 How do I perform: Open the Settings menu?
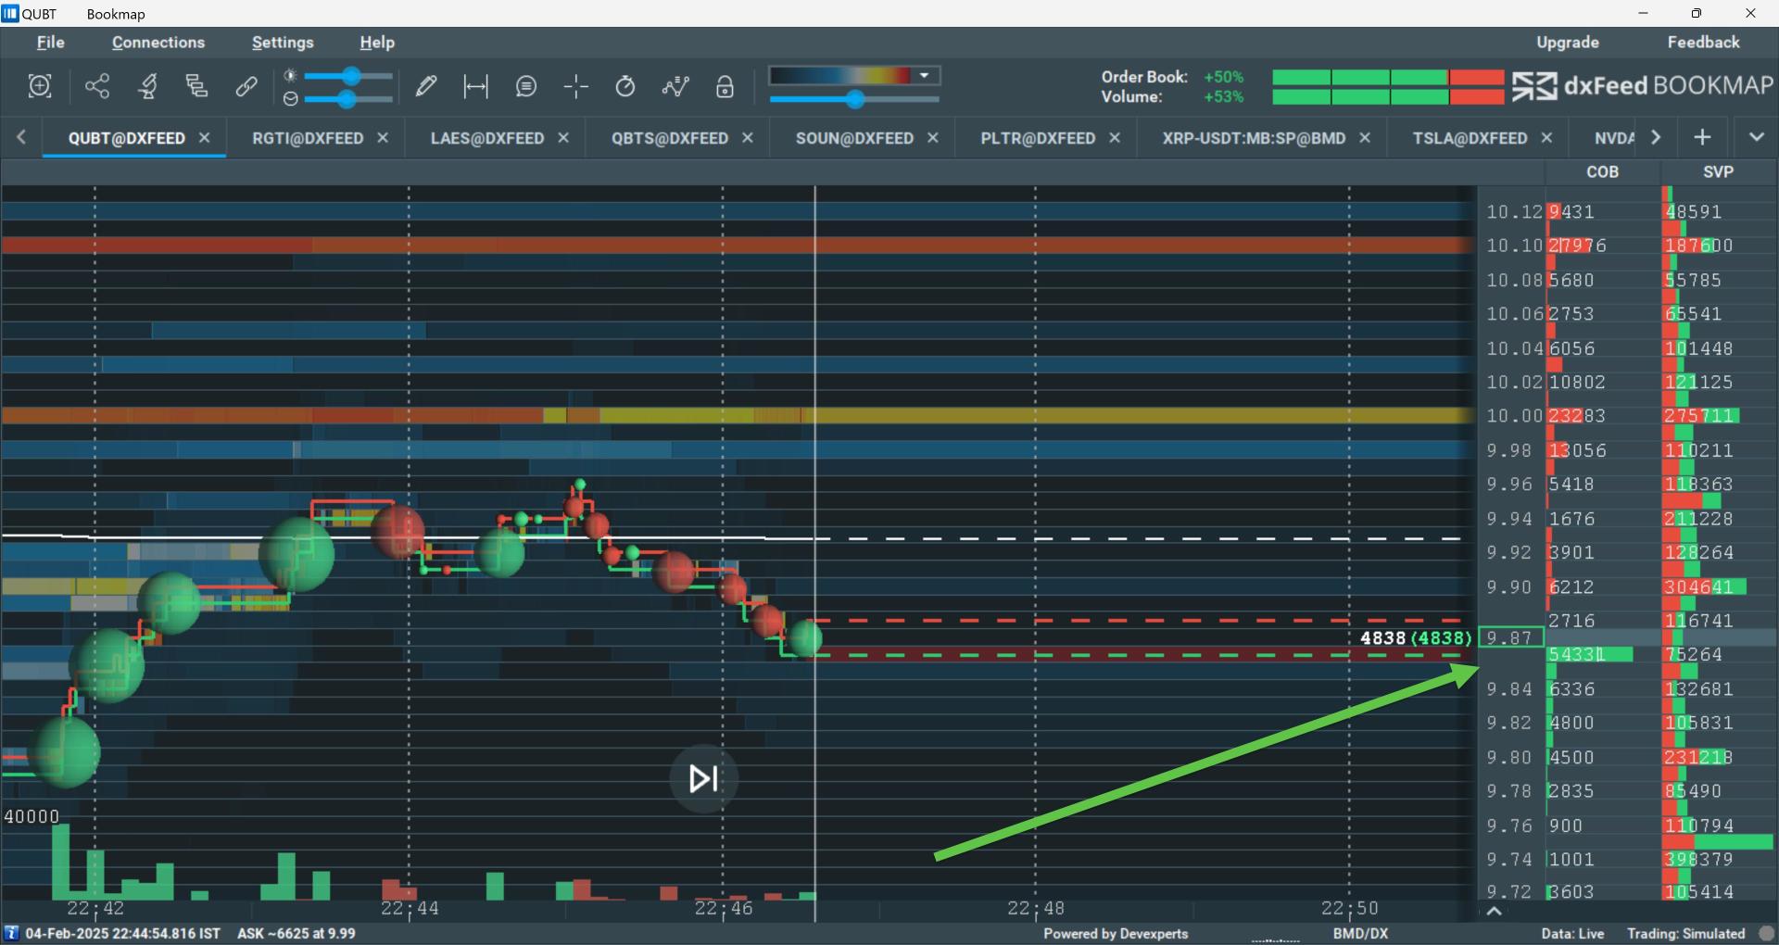pos(283,43)
